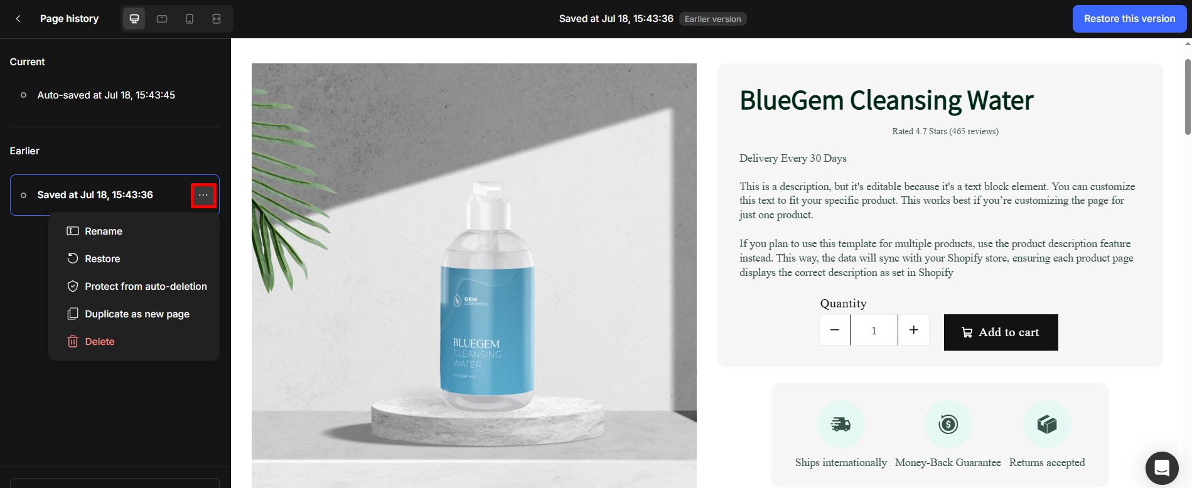Switch to mobile preview device icon
Image resolution: width=1192 pixels, height=488 pixels.
190,19
